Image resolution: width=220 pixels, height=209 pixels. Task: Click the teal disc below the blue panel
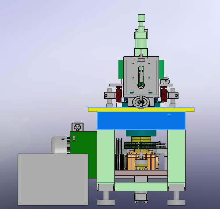[x=141, y=133]
